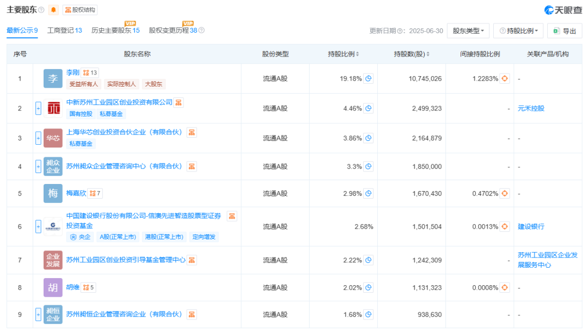
Task: Open 苏州工业园区企业发展服务中心 related link
Action: point(548,260)
